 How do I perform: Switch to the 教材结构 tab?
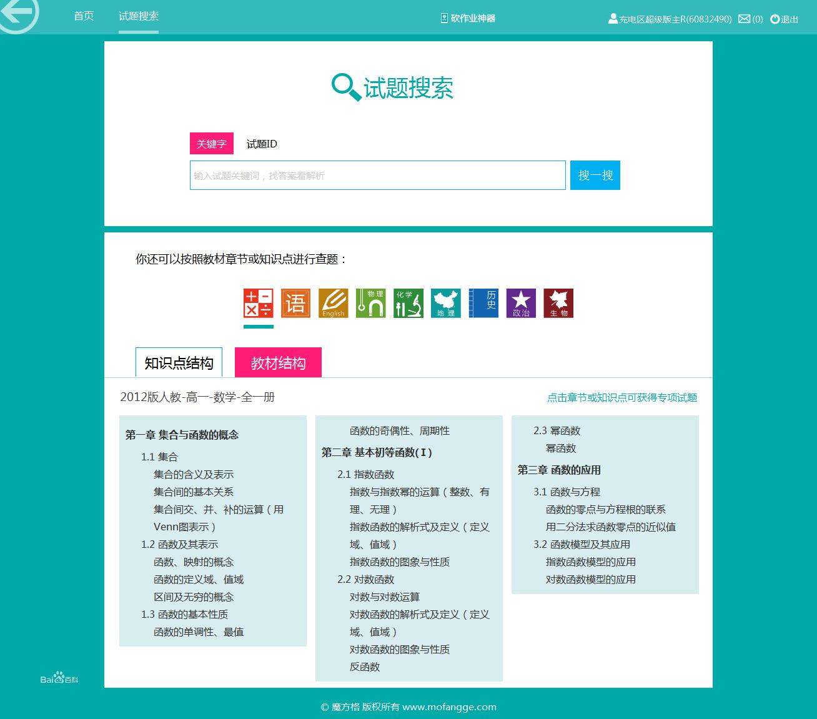pos(277,362)
